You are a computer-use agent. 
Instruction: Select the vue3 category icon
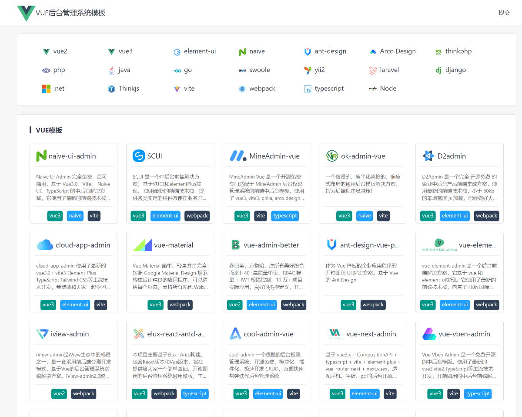[x=111, y=51]
